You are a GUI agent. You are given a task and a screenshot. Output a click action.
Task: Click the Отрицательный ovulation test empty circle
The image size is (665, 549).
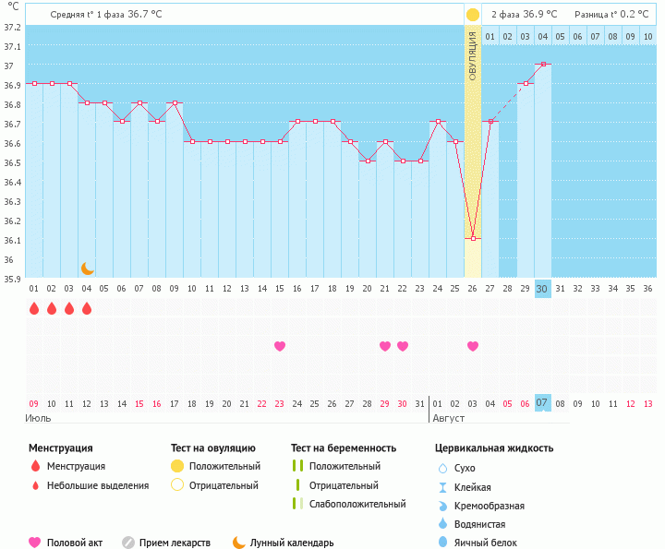tap(177, 485)
